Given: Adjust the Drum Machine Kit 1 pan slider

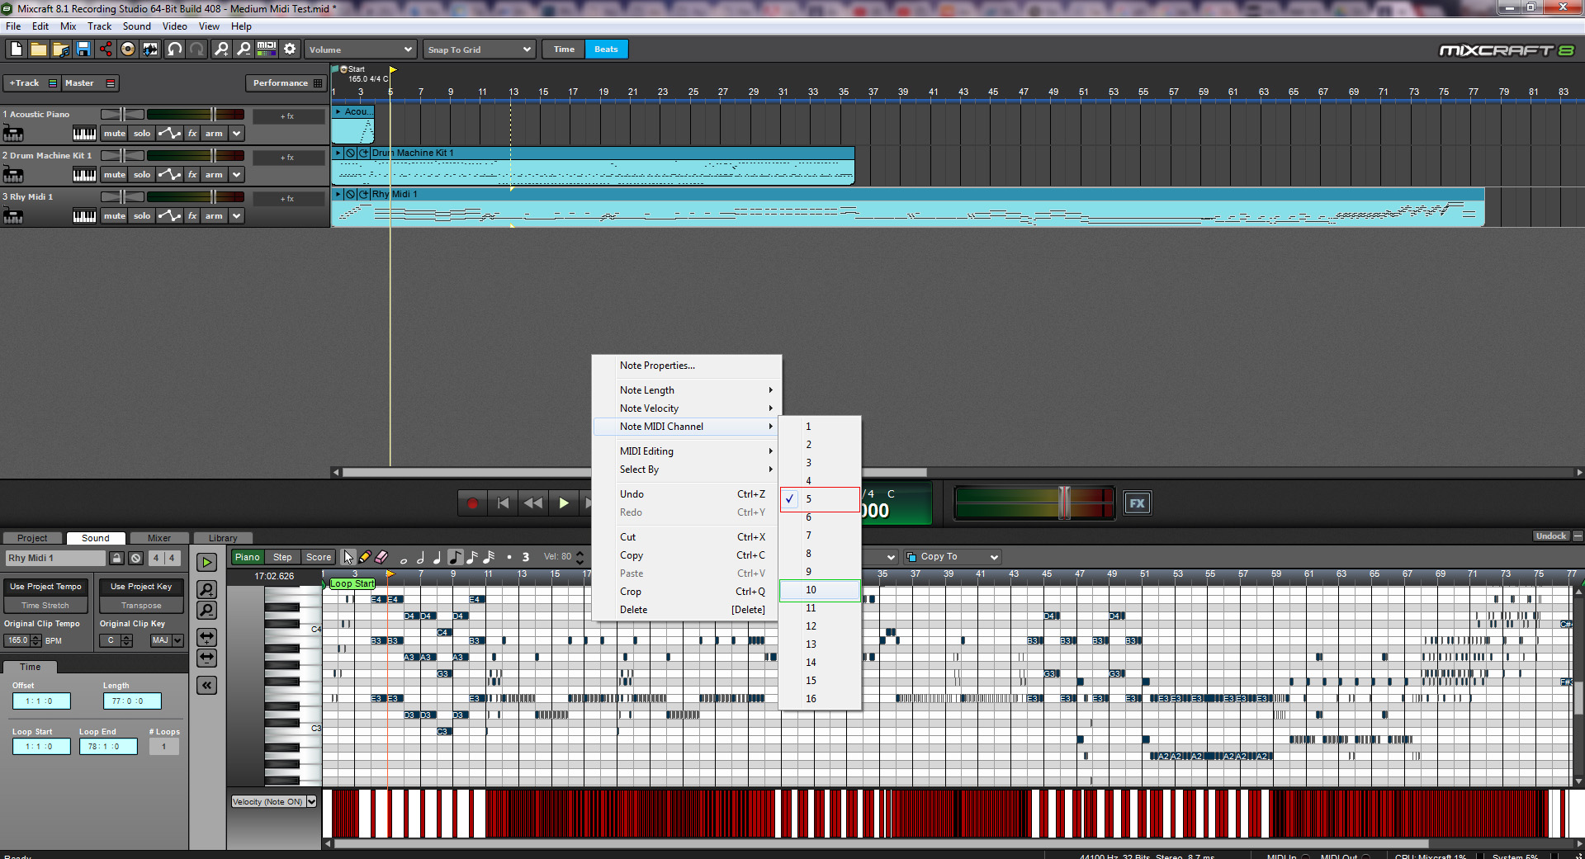Looking at the screenshot, I should (x=122, y=155).
